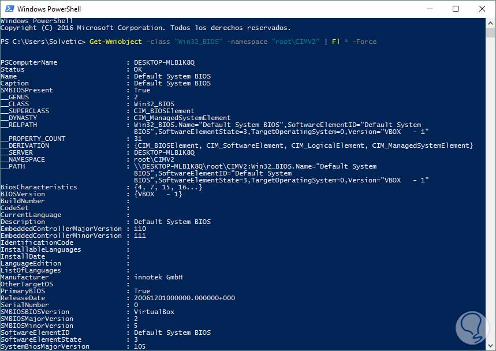Click the '__GENUS' property name
The height and width of the screenshot is (351, 496).
coord(14,97)
